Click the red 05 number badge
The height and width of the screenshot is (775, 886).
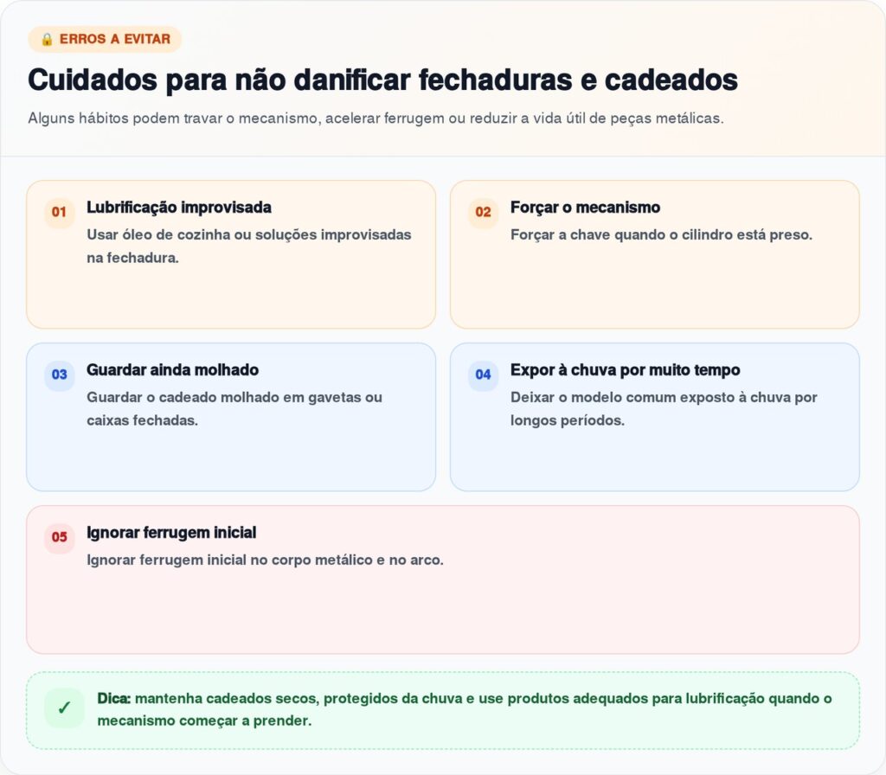coord(59,537)
